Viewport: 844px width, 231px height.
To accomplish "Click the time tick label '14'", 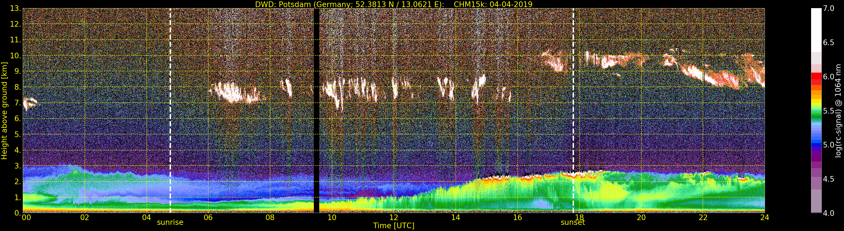I will (x=455, y=218).
